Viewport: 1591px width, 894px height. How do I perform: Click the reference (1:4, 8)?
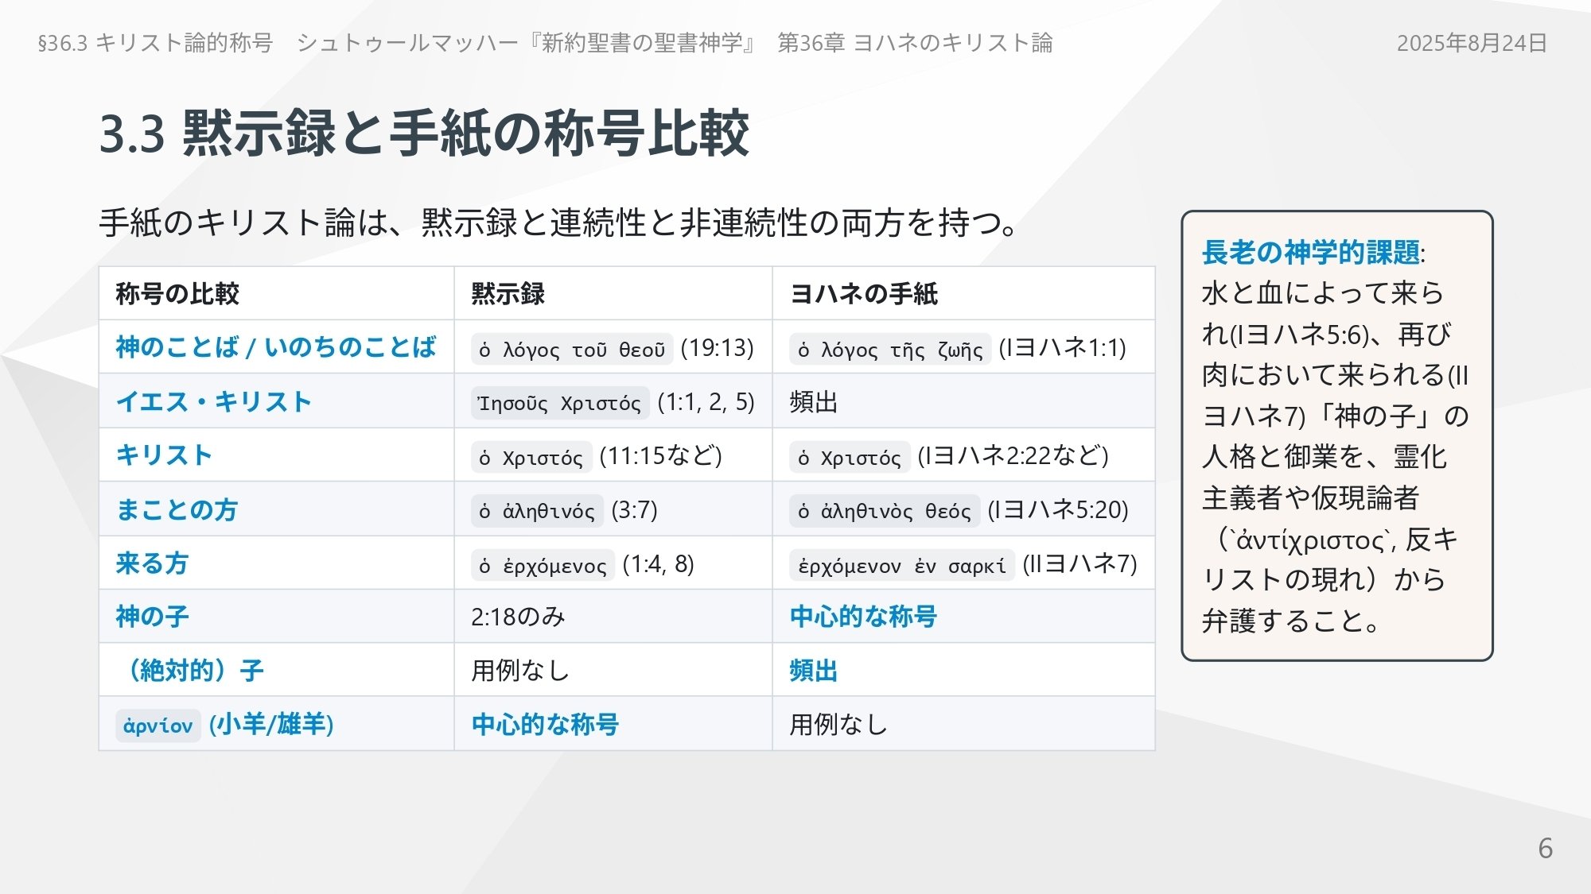tap(659, 564)
